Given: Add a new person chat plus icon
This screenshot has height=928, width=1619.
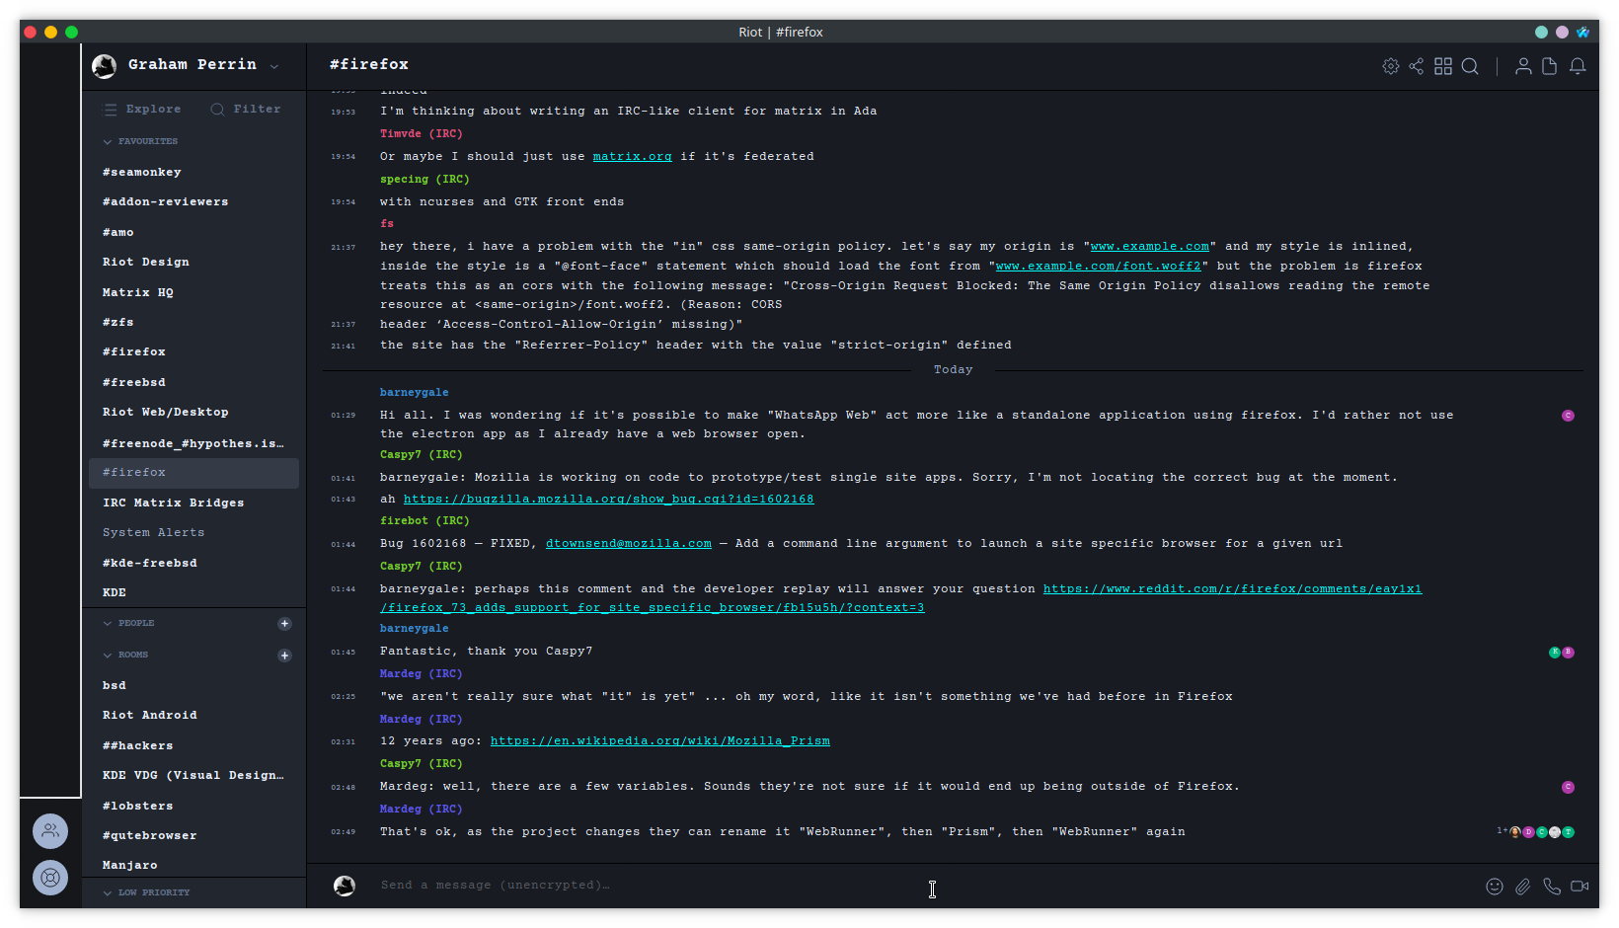Looking at the screenshot, I should pos(284,624).
